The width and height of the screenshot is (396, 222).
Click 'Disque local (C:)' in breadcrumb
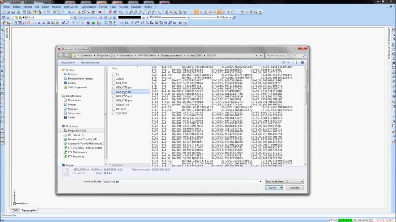click(106, 55)
